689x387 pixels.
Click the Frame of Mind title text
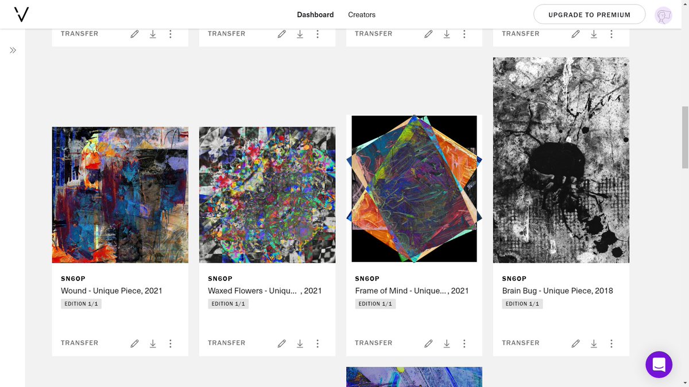click(412, 291)
